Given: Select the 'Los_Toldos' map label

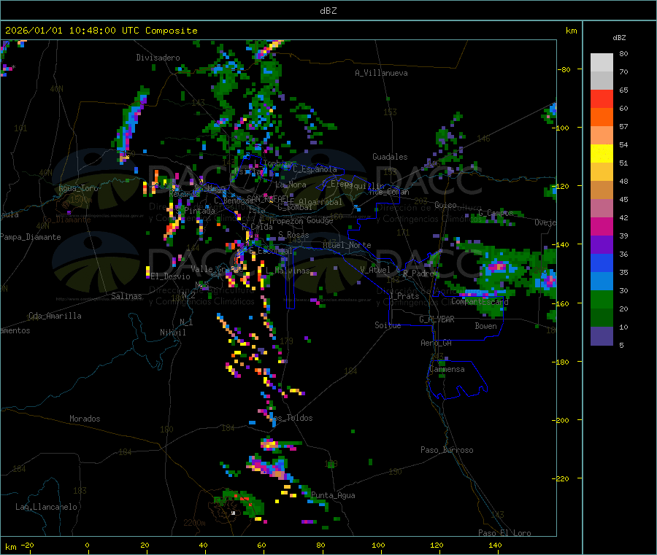Looking at the screenshot, I should (x=291, y=418).
